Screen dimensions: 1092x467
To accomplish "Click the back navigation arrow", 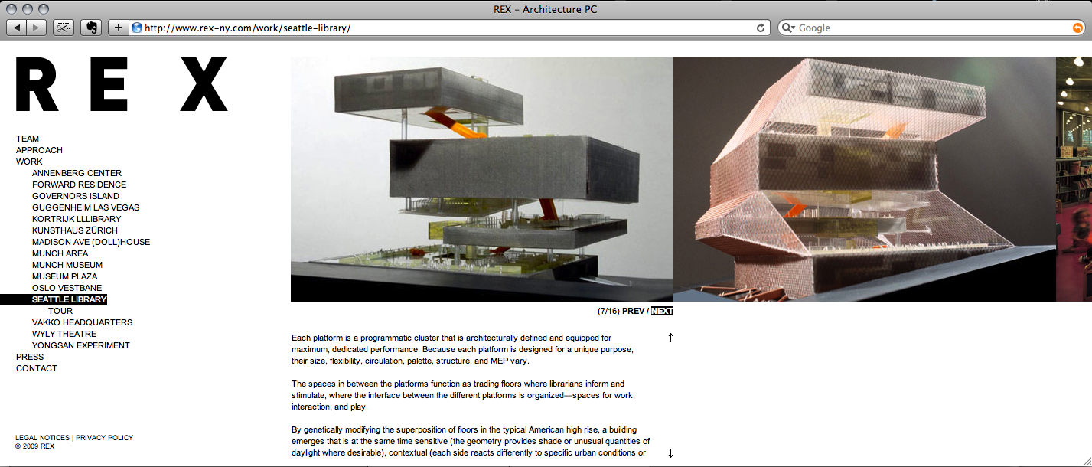I will [x=15, y=27].
